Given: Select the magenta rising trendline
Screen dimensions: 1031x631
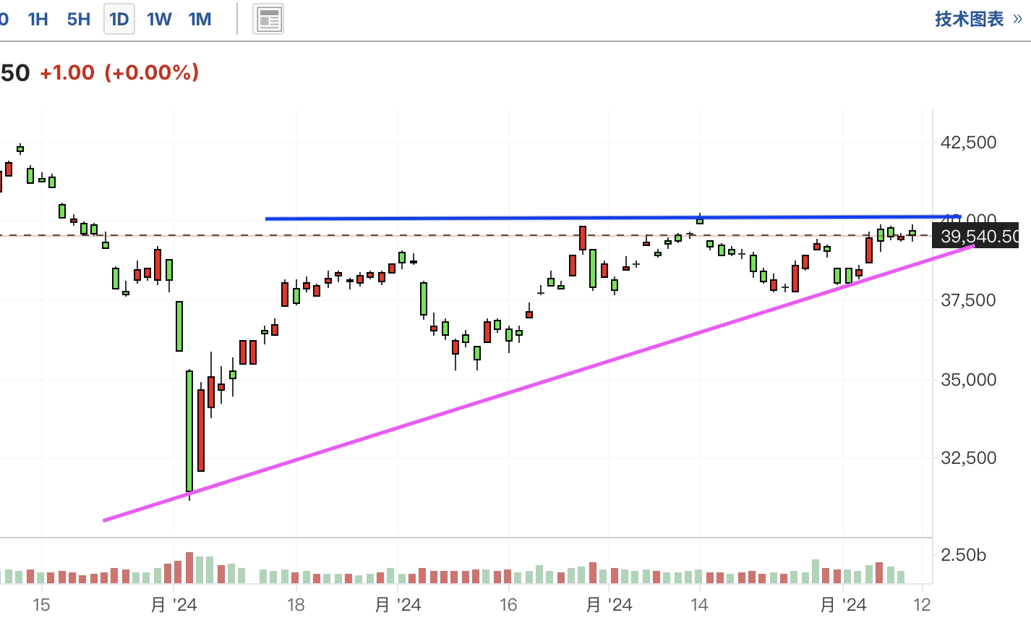Looking at the screenshot, I should coord(539,383).
